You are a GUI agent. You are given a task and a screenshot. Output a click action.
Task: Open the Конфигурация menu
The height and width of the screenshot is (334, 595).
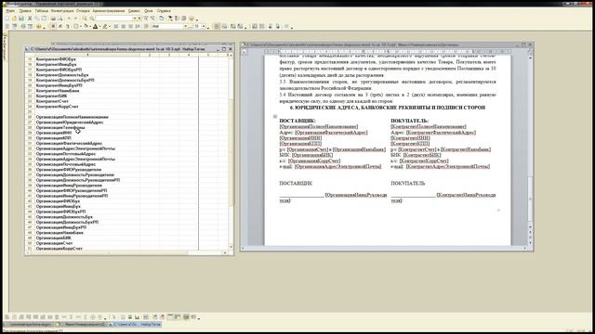point(62,11)
